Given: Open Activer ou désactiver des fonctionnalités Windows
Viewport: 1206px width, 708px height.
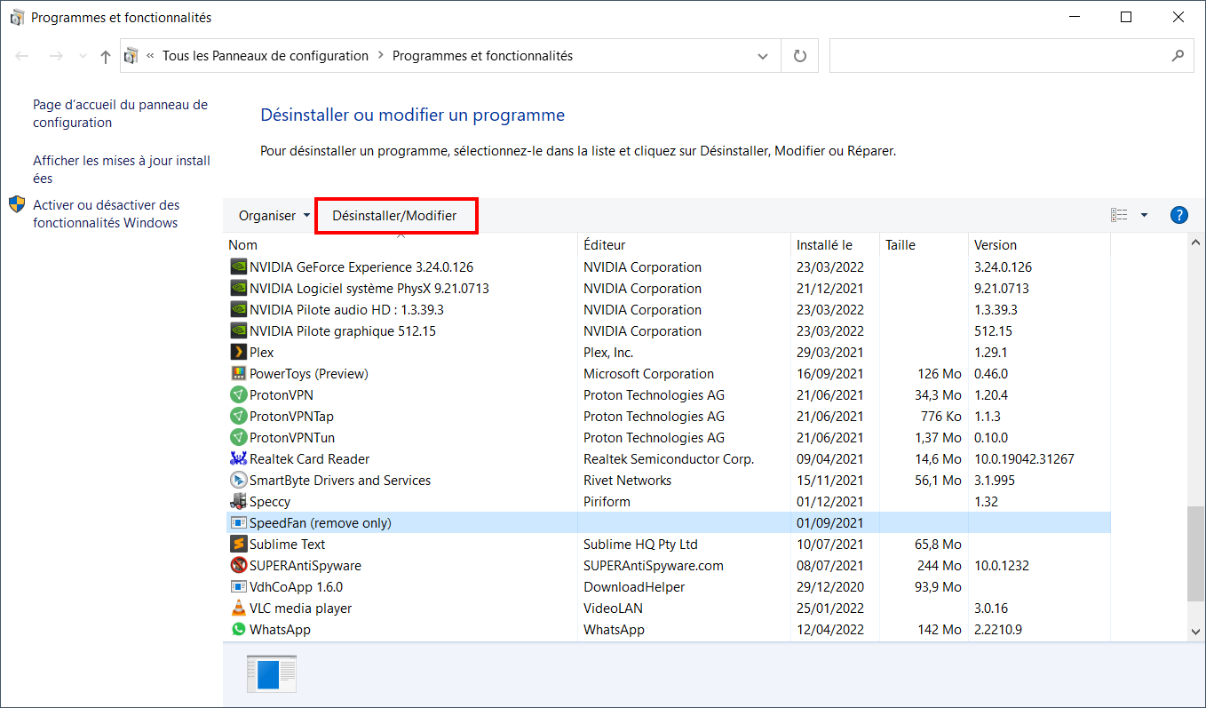Looking at the screenshot, I should point(106,214).
